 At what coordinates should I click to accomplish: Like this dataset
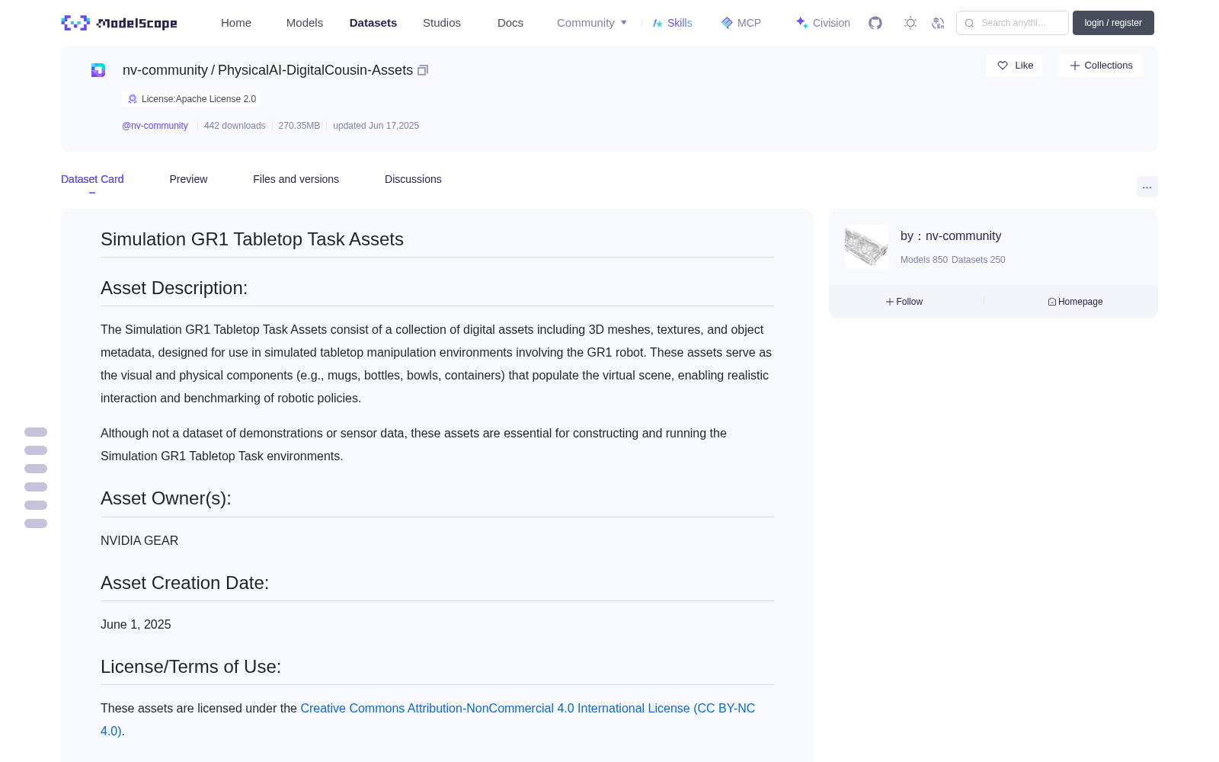(1014, 66)
